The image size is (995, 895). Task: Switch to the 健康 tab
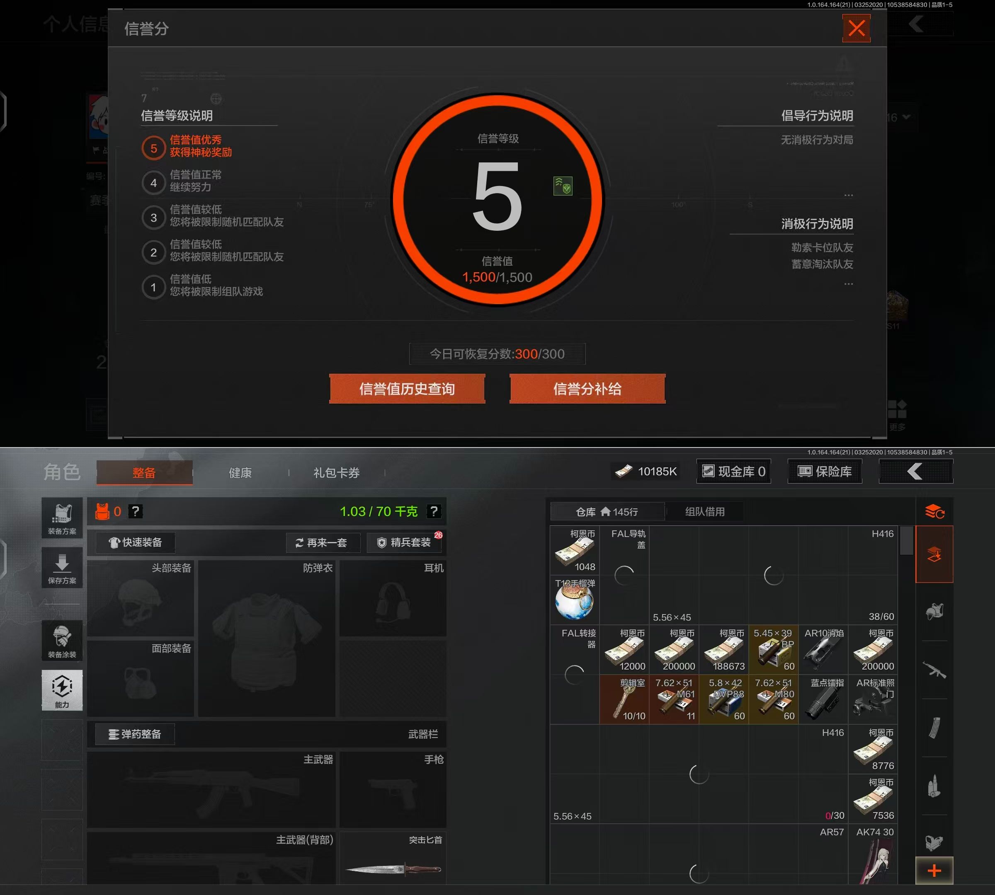[240, 473]
